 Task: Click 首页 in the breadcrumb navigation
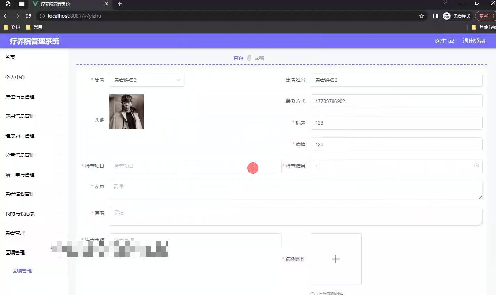pos(238,57)
